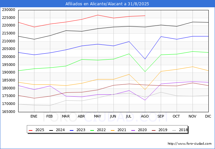Click the purple 2020 legend color swatch

133,130
